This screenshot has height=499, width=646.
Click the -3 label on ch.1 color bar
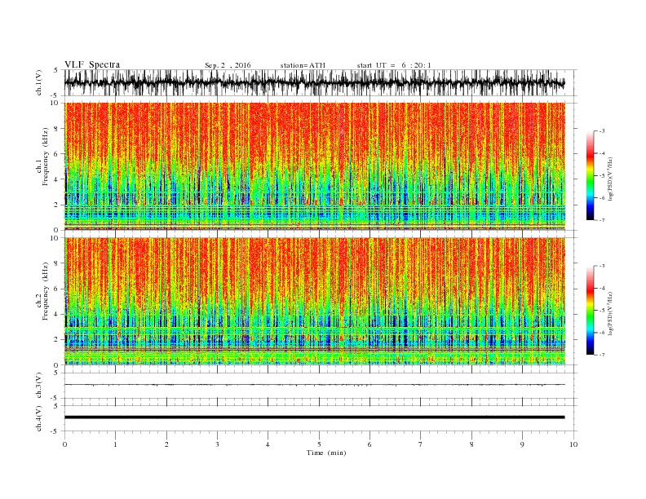point(602,131)
